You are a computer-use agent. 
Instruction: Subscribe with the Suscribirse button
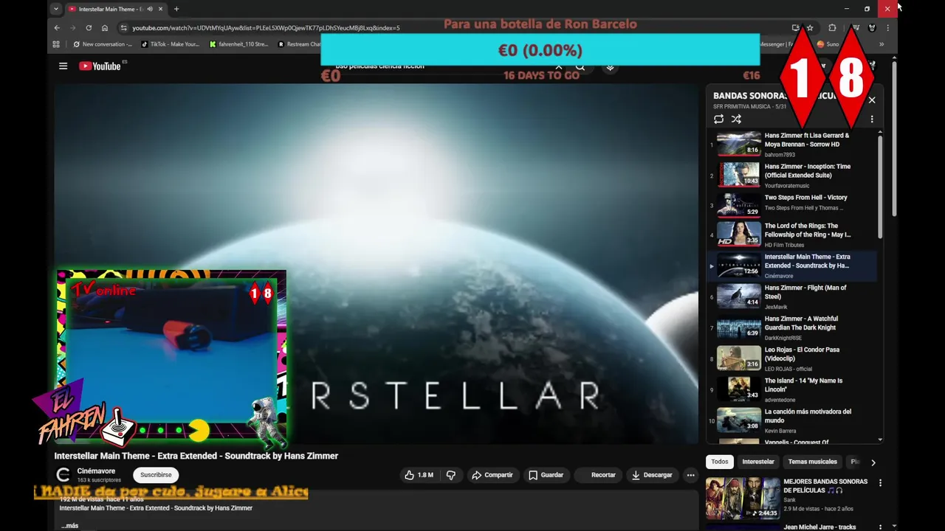click(x=156, y=475)
